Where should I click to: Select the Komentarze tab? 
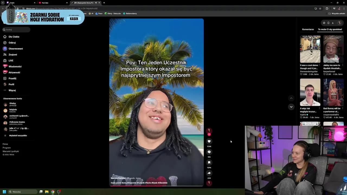click(x=308, y=29)
